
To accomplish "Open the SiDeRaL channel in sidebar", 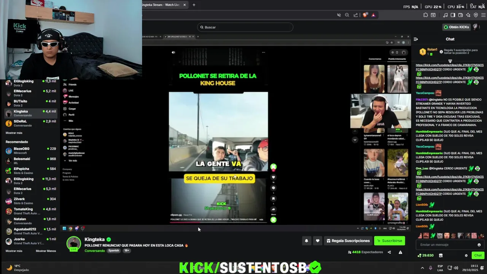I will (x=30, y=123).
